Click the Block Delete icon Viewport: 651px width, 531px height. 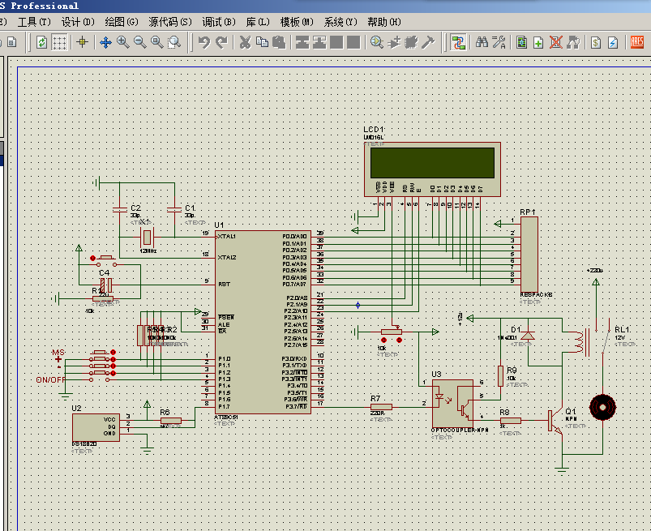[353, 42]
